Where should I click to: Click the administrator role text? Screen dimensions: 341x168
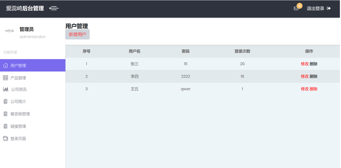[x=33, y=37]
